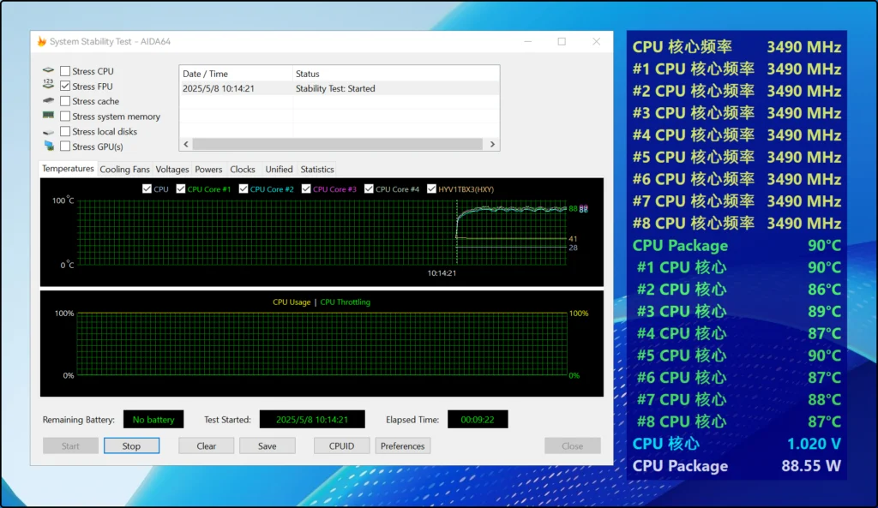Viewport: 878px width, 508px height.
Task: Click the '#8 CPU 核心频率' 3490 MHz row
Action: 737,224
